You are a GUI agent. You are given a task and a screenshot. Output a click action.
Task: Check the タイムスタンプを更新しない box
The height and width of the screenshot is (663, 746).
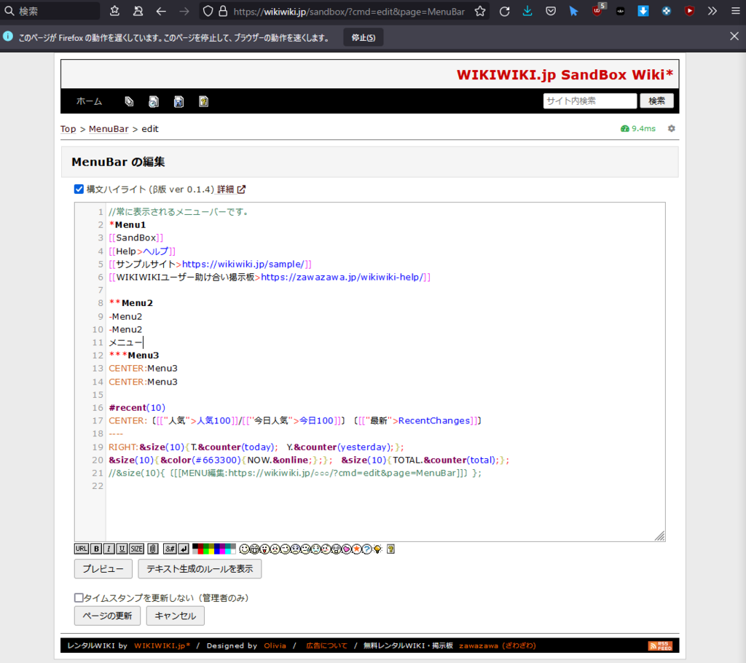click(79, 598)
